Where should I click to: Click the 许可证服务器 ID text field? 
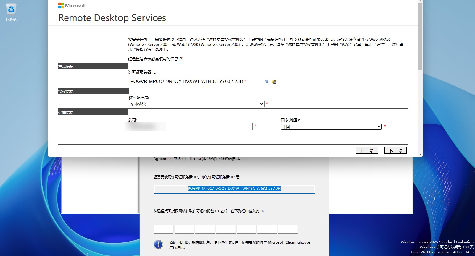(x=186, y=82)
